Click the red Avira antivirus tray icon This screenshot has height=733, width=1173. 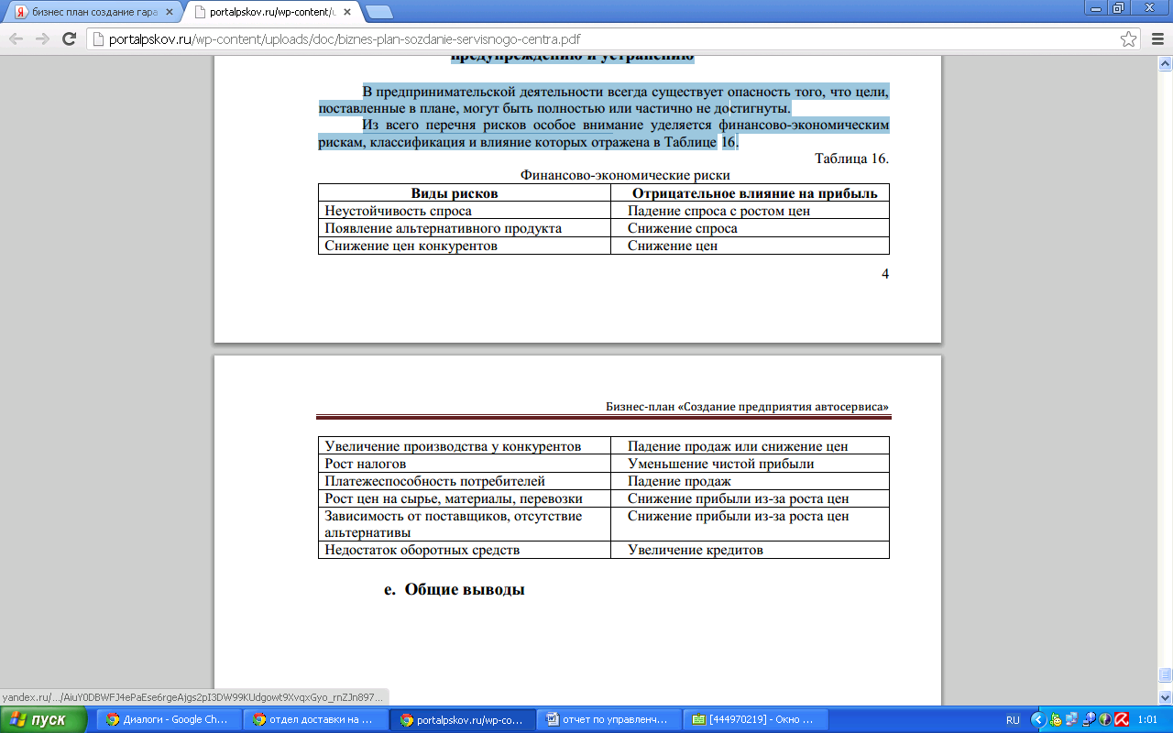[x=1121, y=720]
